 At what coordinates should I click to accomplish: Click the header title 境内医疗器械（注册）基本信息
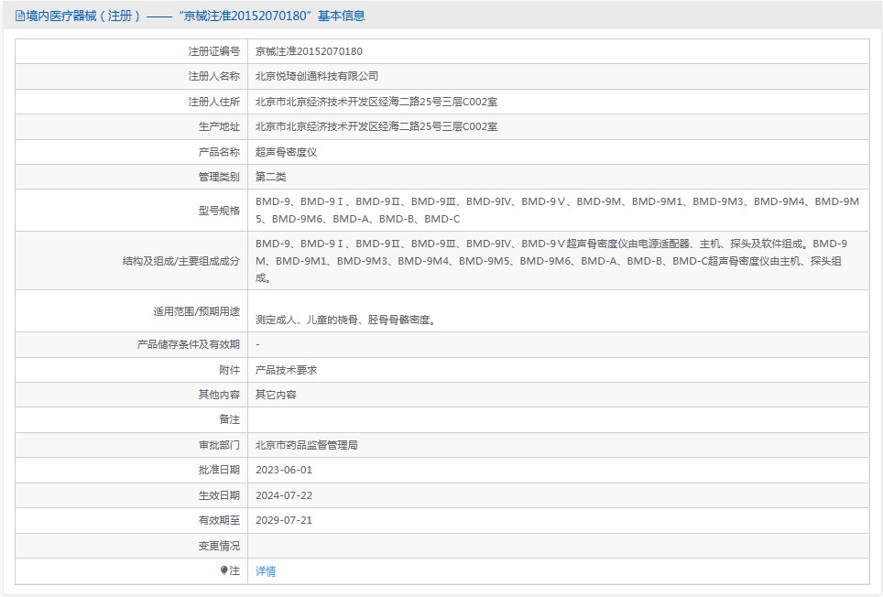195,16
